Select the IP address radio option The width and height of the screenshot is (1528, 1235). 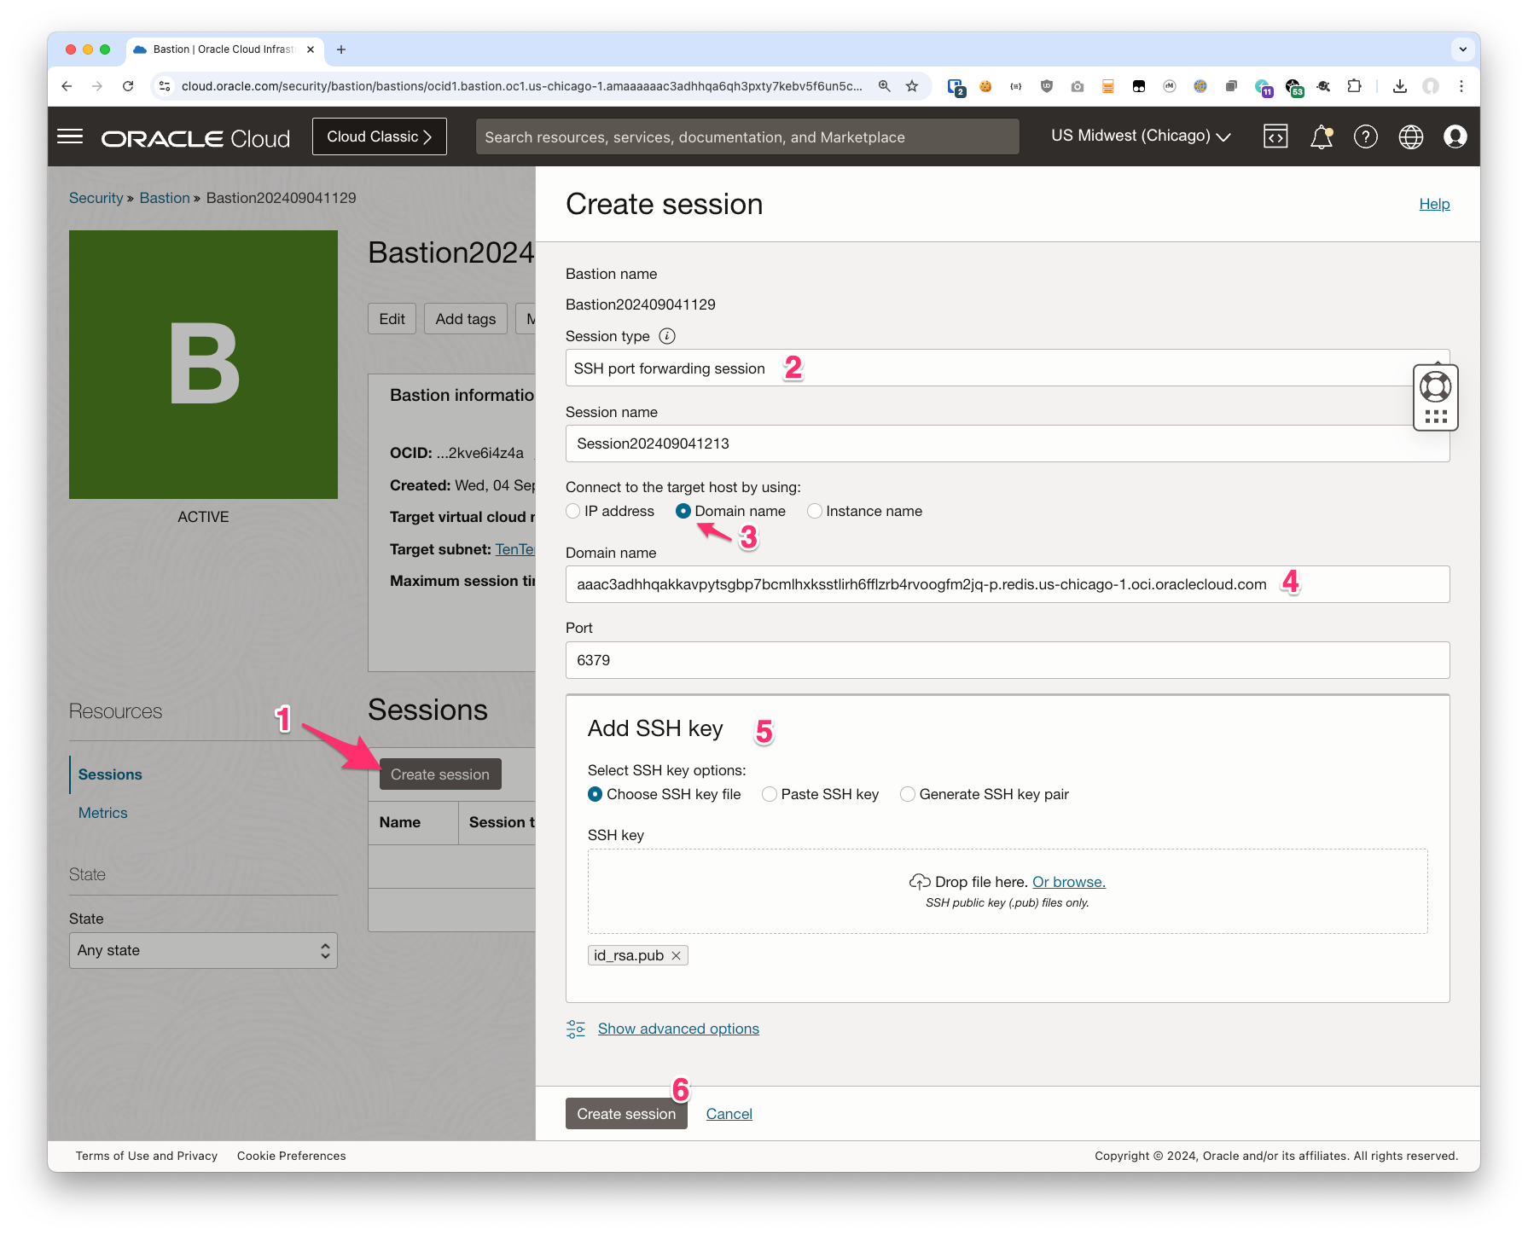pyautogui.click(x=573, y=511)
